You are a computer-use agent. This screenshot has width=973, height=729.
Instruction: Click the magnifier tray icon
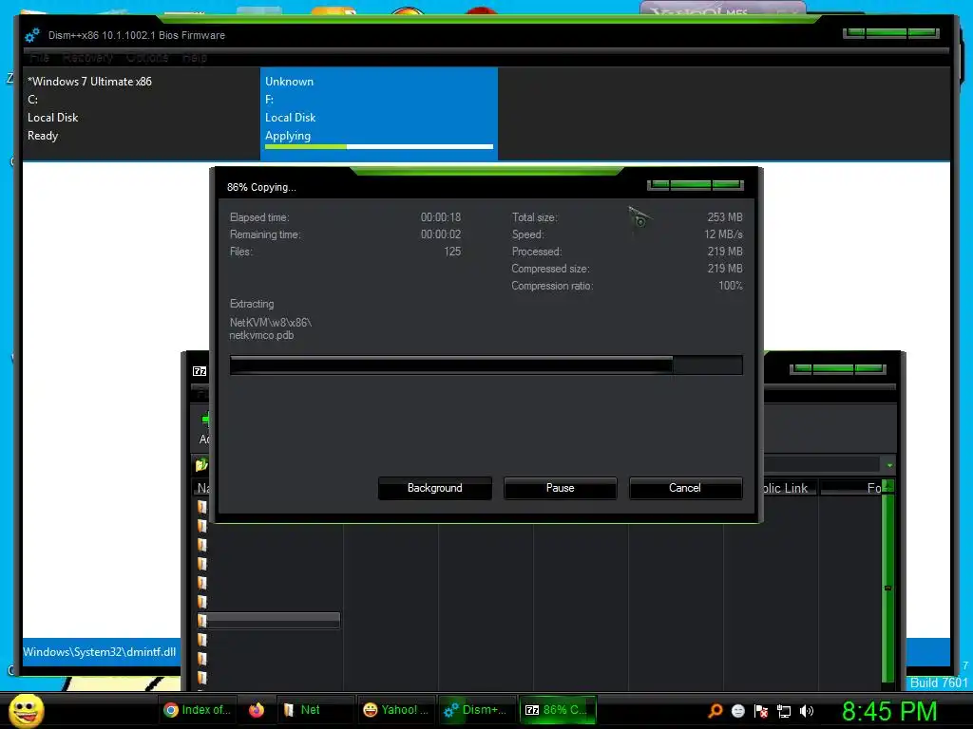(x=715, y=710)
